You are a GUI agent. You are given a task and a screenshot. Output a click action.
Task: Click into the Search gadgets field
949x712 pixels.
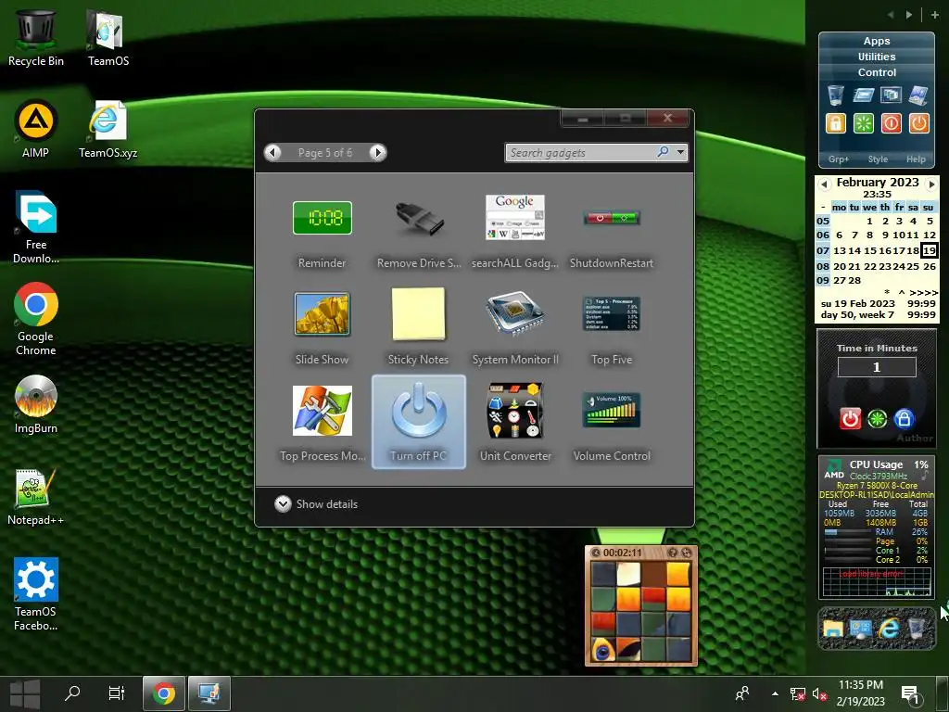[581, 153]
